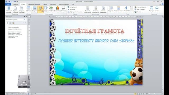Insert date and time (Дата и время)
This screenshot has height=95, width=169.
point(140,9)
